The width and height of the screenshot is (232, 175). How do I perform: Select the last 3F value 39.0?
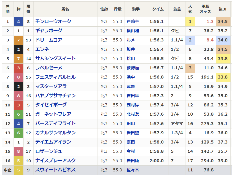(x=223, y=161)
